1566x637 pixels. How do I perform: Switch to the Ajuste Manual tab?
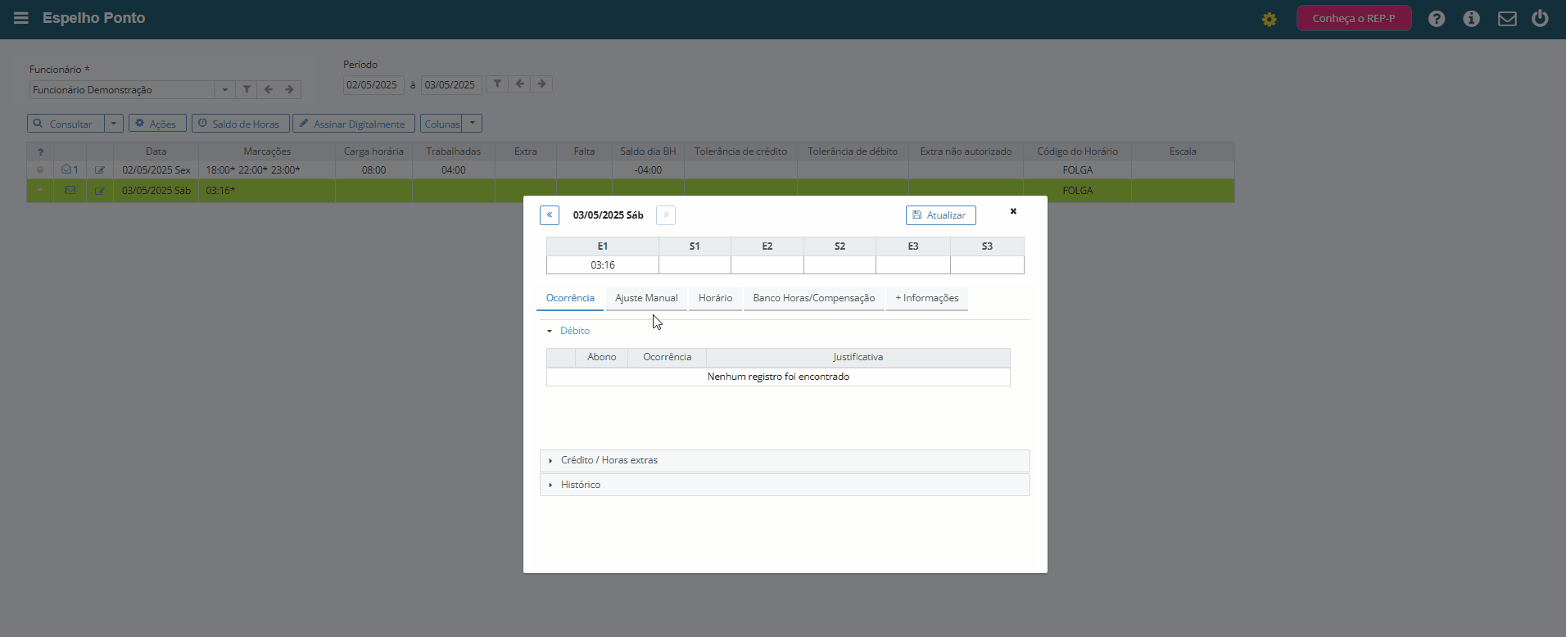click(x=646, y=298)
